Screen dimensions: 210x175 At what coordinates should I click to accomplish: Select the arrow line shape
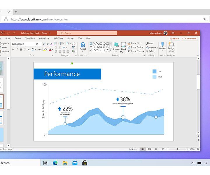coord(98,43)
